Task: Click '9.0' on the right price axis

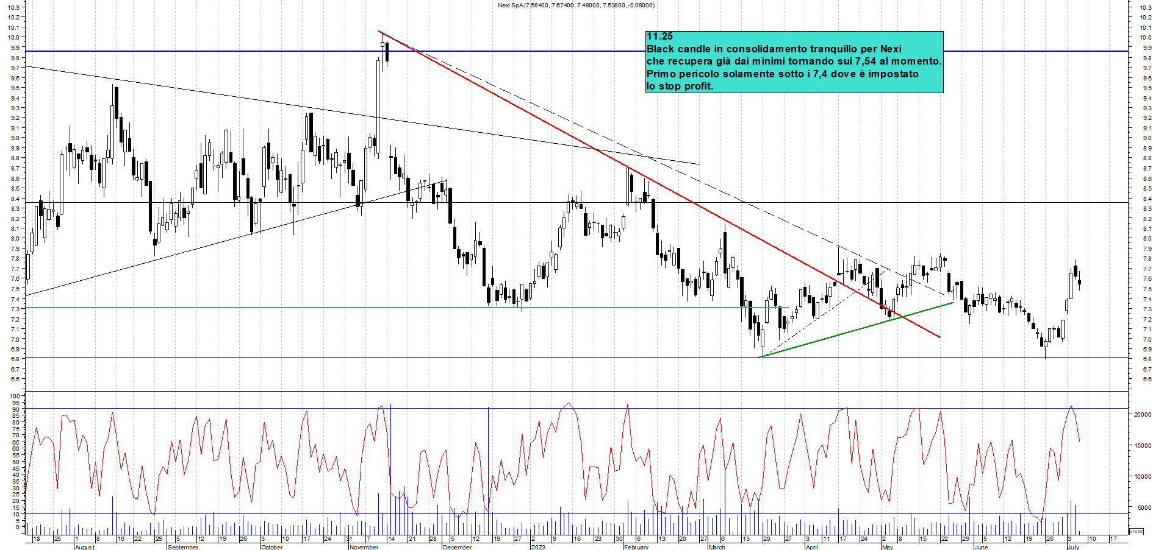Action: tap(1146, 138)
